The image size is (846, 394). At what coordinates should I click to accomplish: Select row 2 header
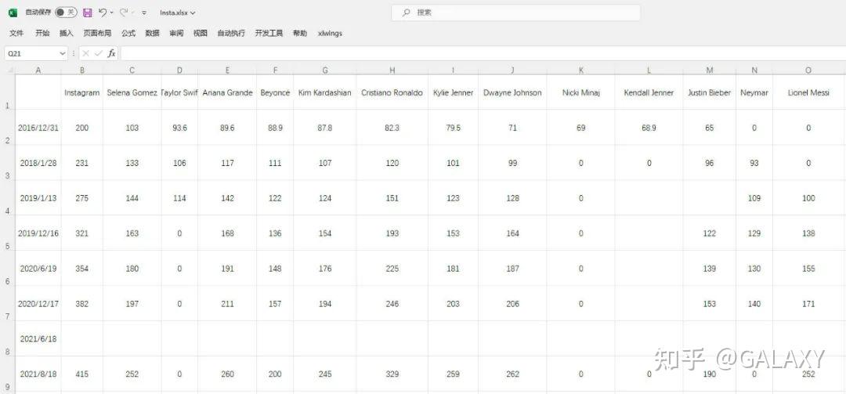point(7,128)
